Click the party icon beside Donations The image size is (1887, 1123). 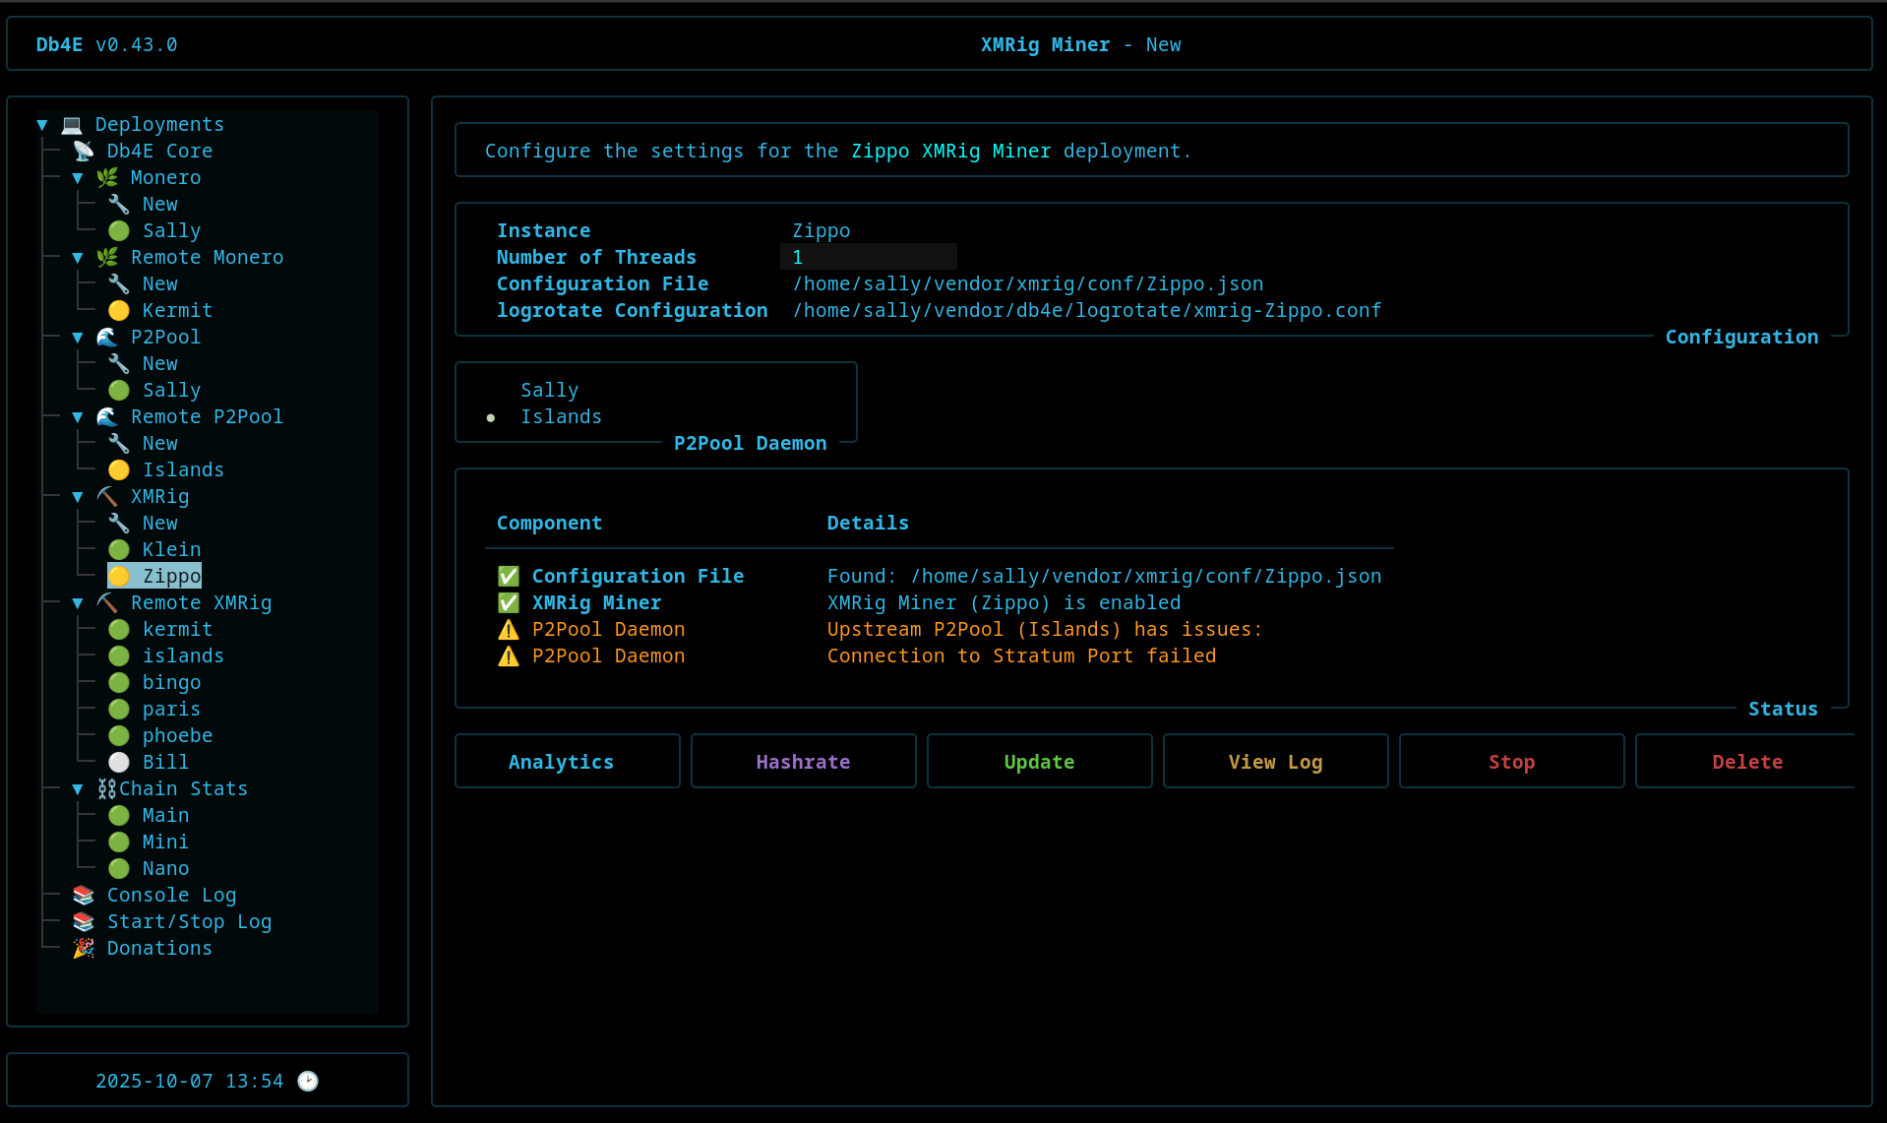click(x=84, y=948)
